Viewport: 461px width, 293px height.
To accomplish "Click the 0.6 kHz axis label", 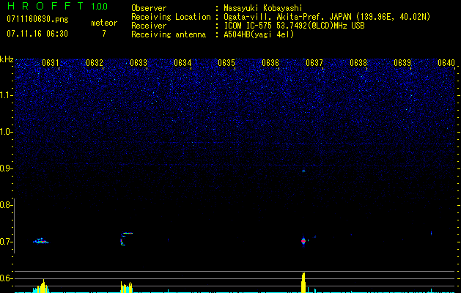I will tap(6, 278).
